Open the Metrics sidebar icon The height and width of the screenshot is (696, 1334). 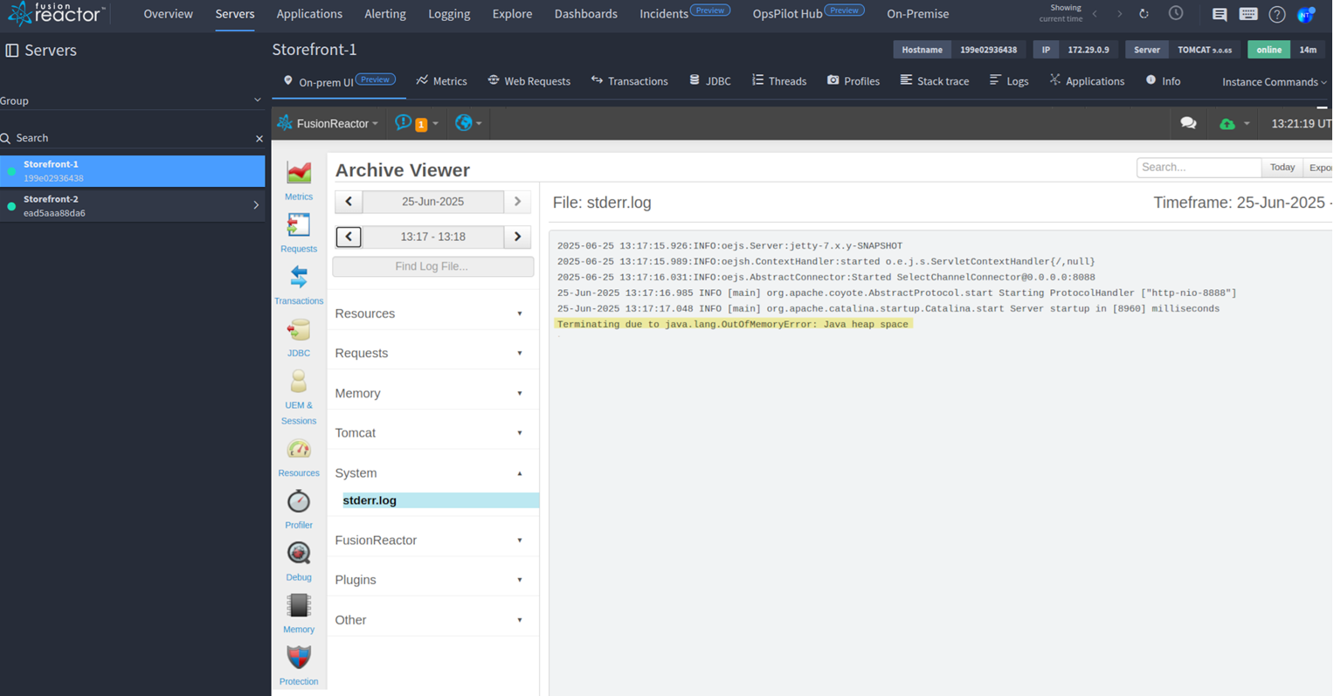coord(299,173)
